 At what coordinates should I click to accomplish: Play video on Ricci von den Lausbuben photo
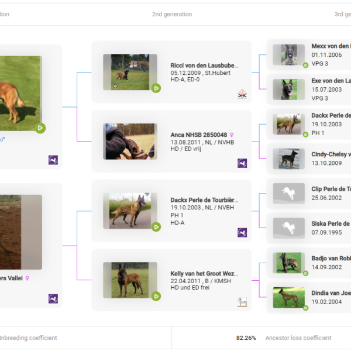click(156, 88)
